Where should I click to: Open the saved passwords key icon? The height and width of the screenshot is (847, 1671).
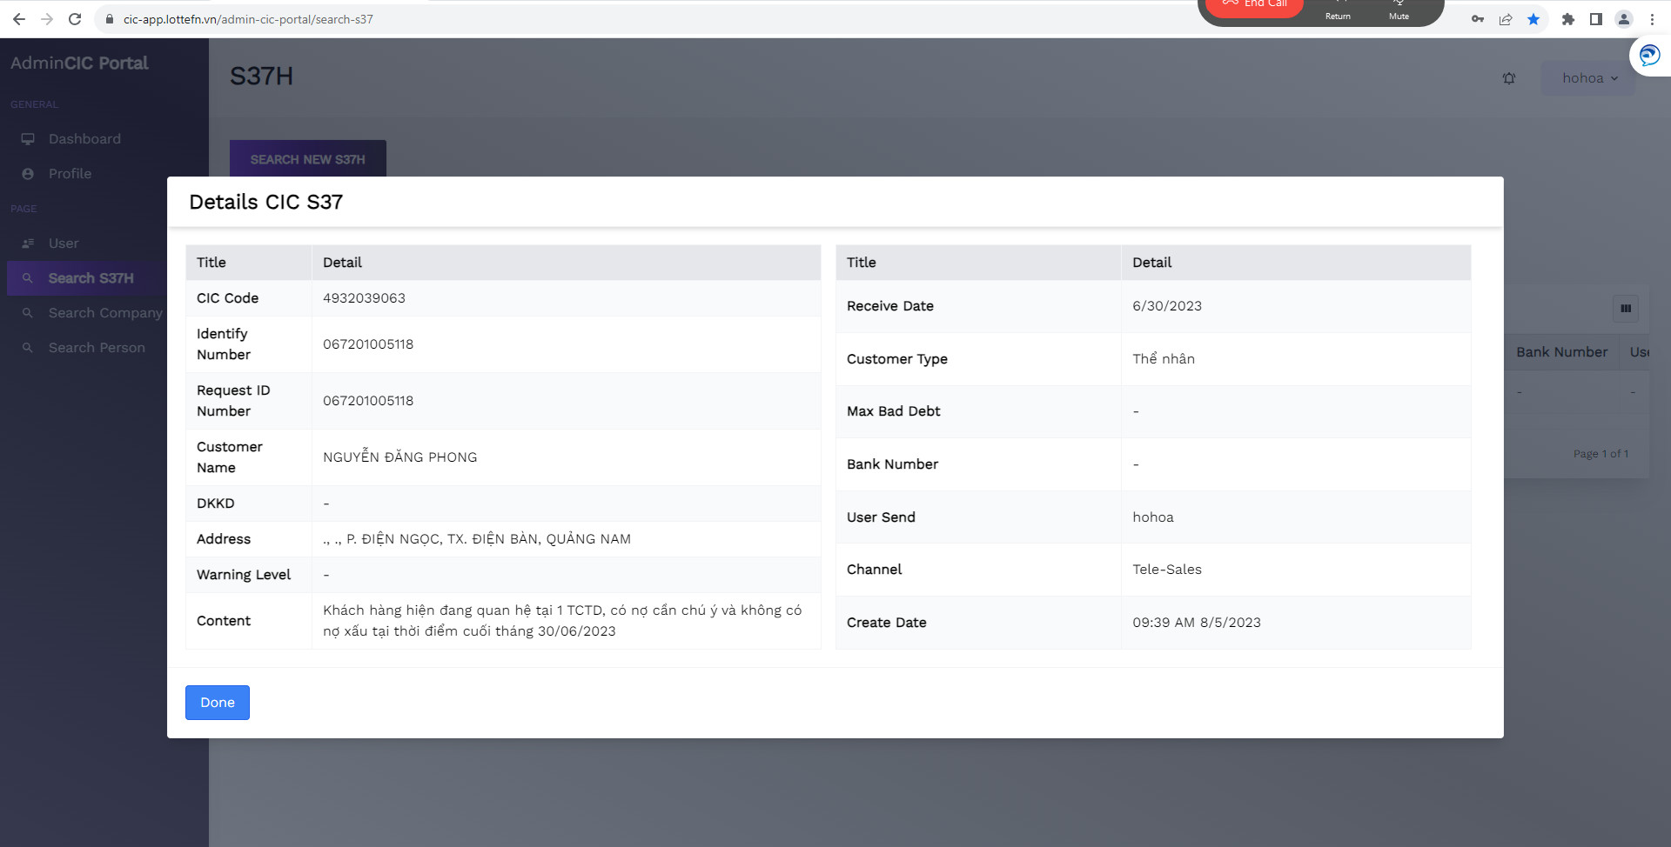[1478, 19]
